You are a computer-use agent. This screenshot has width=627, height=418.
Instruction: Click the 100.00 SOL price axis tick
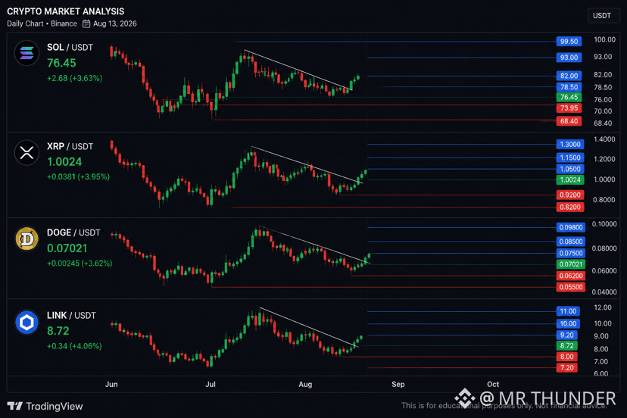click(604, 39)
